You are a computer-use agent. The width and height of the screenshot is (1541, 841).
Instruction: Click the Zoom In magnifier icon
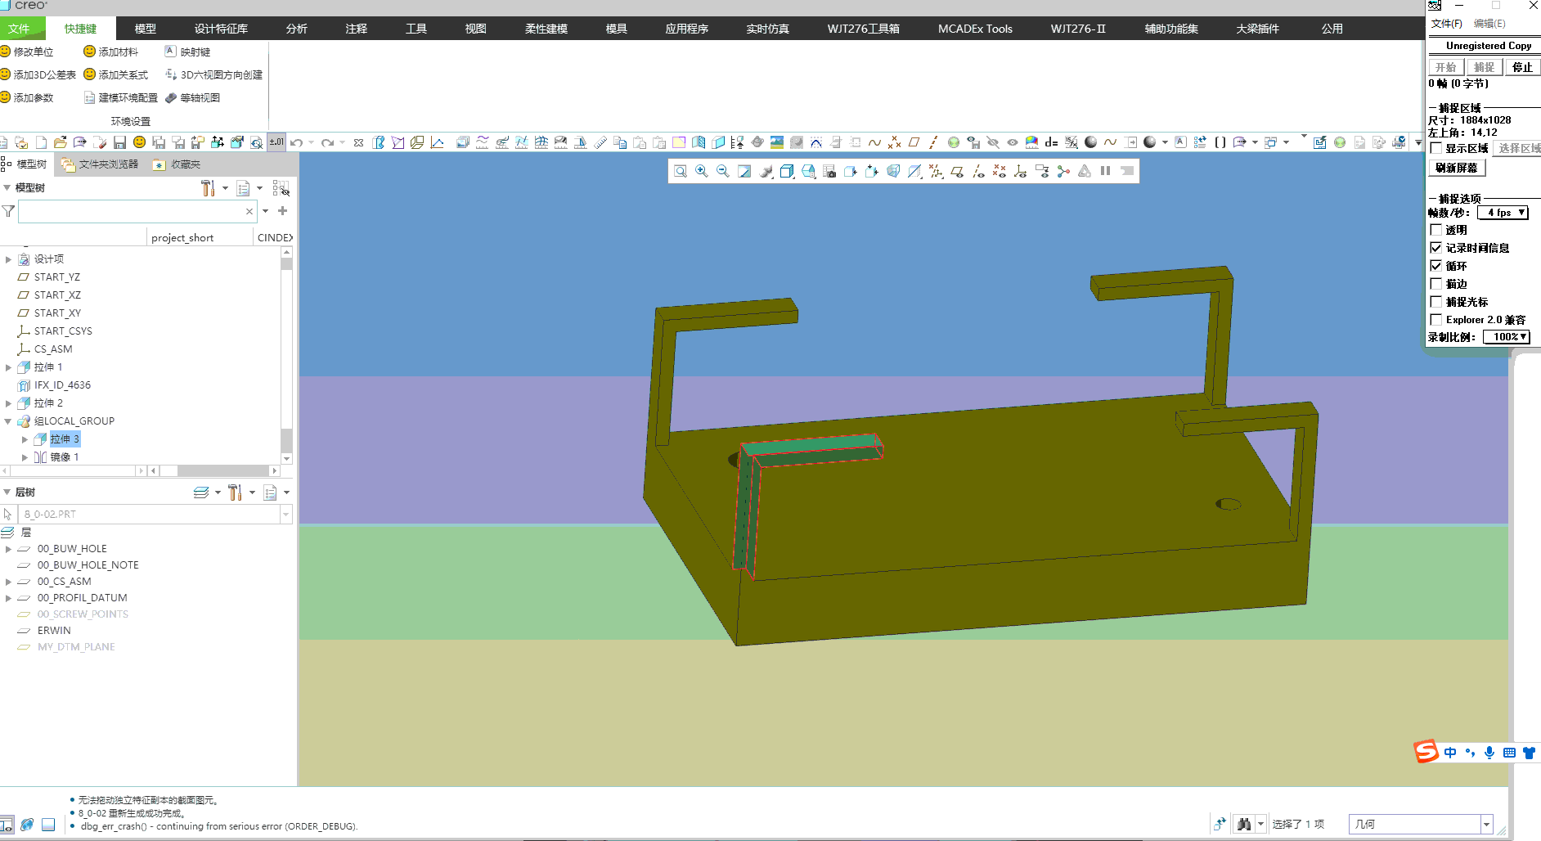click(702, 171)
